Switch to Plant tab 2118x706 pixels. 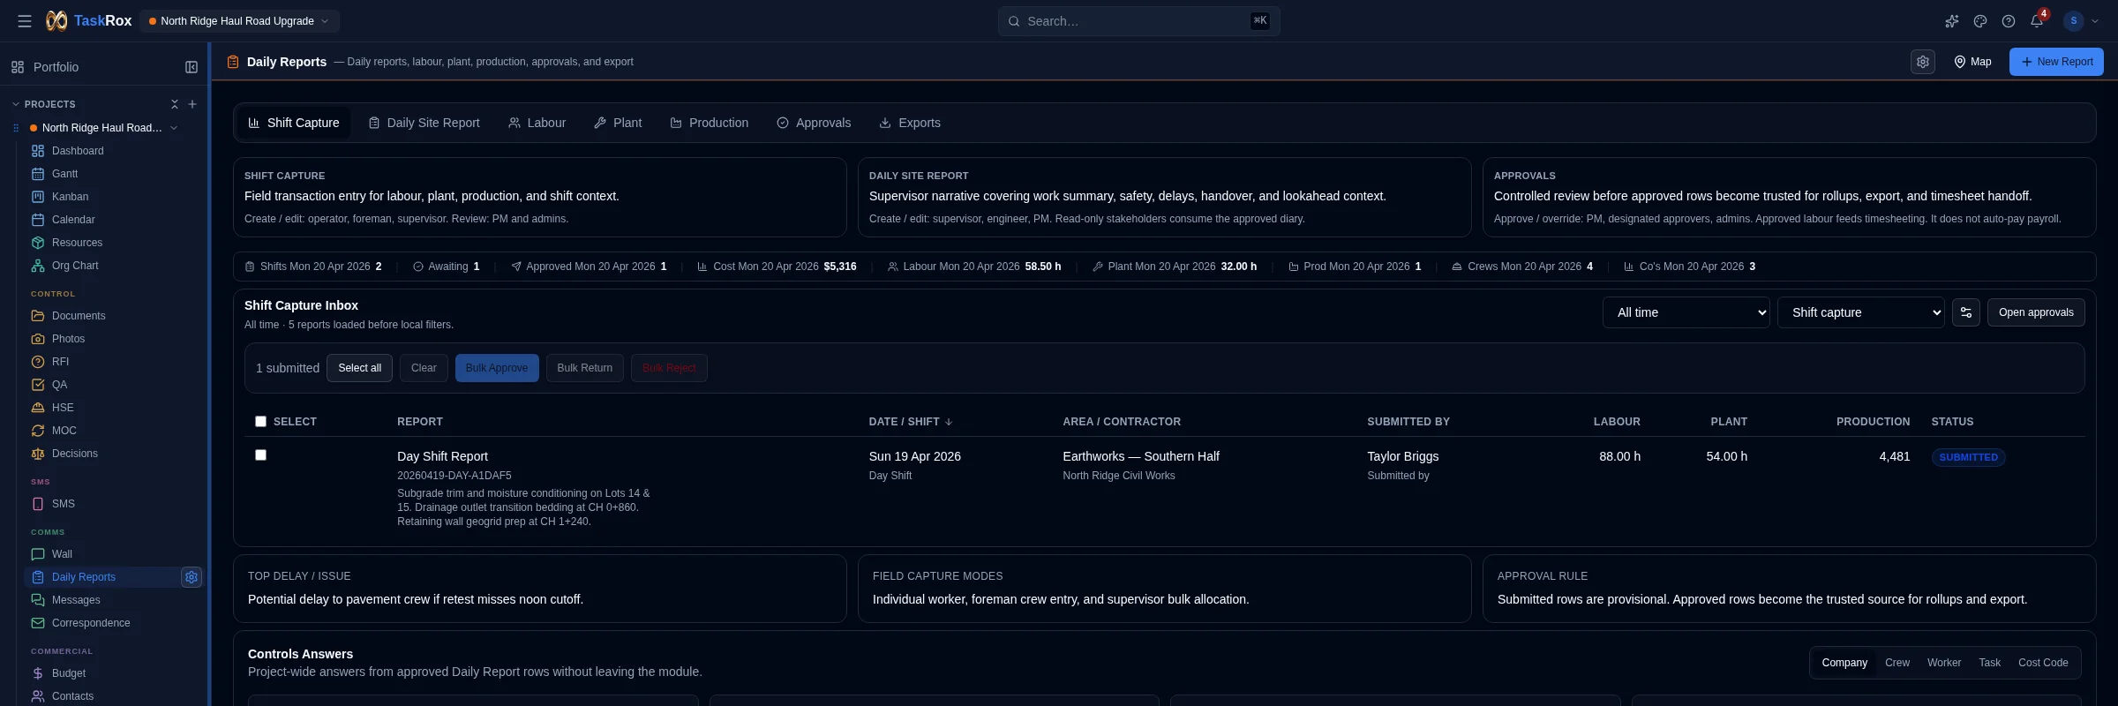[x=618, y=123]
